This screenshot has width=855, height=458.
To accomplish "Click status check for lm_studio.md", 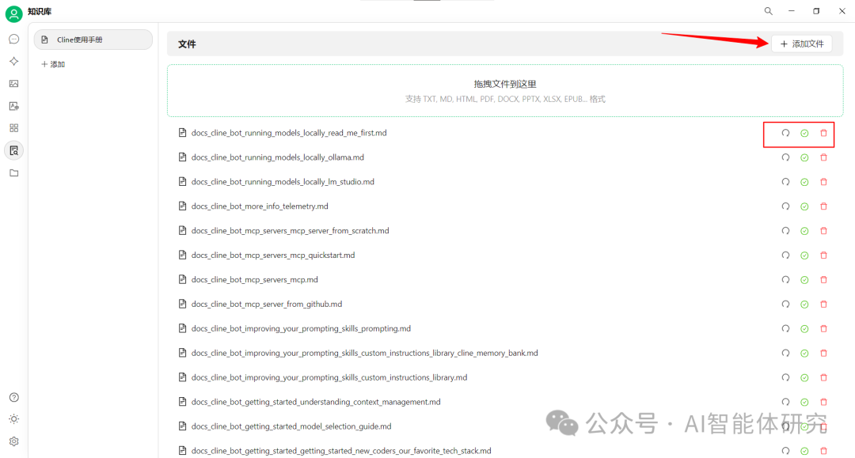I will [804, 183].
